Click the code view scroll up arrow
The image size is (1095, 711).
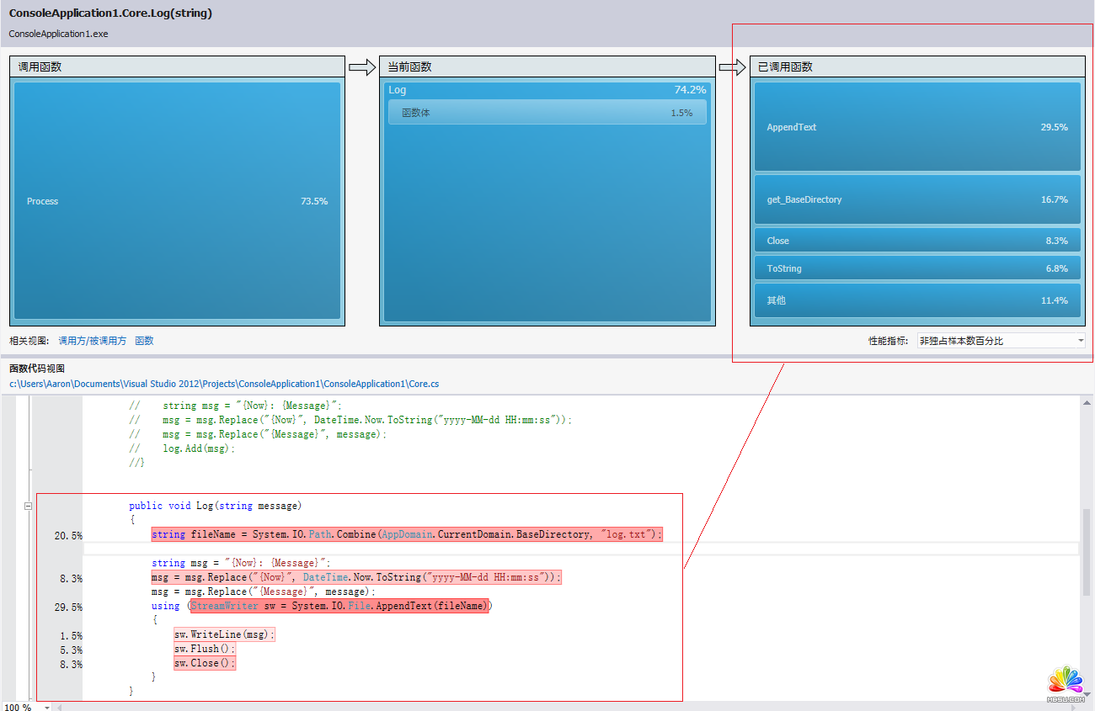click(x=1087, y=403)
